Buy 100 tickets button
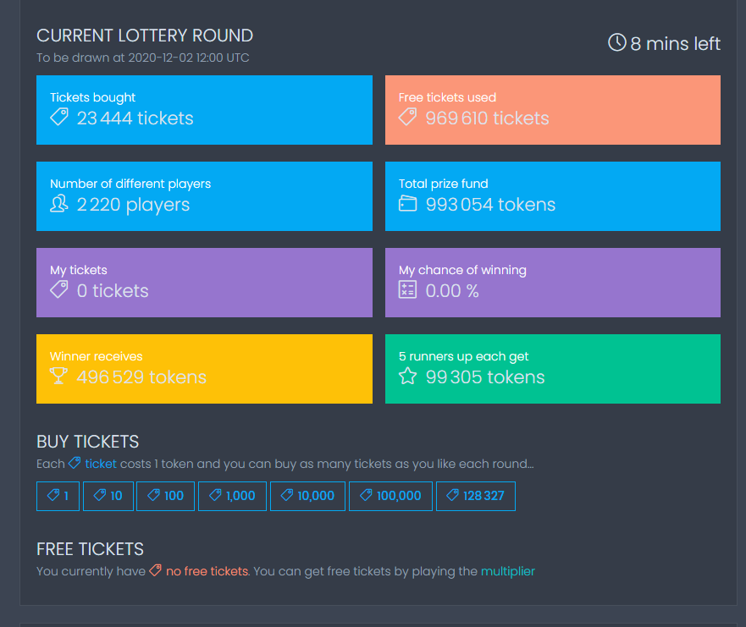The image size is (746, 627). 166,497
